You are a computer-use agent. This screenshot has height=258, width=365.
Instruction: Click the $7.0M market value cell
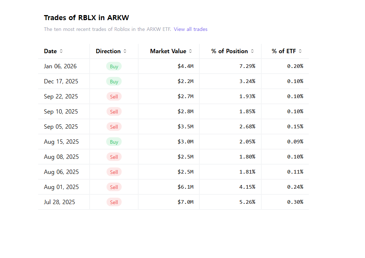coord(185,202)
